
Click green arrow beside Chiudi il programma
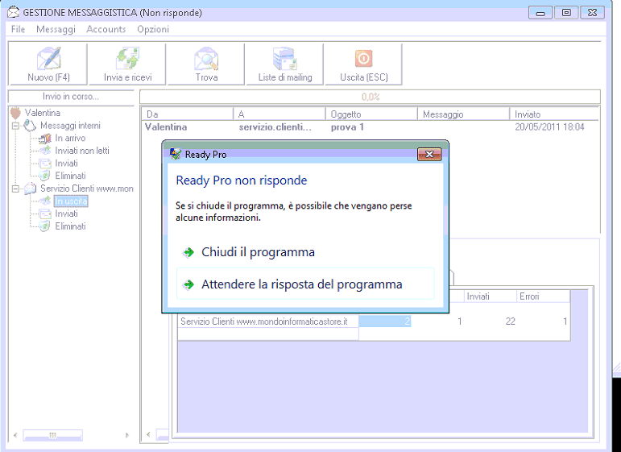(189, 252)
